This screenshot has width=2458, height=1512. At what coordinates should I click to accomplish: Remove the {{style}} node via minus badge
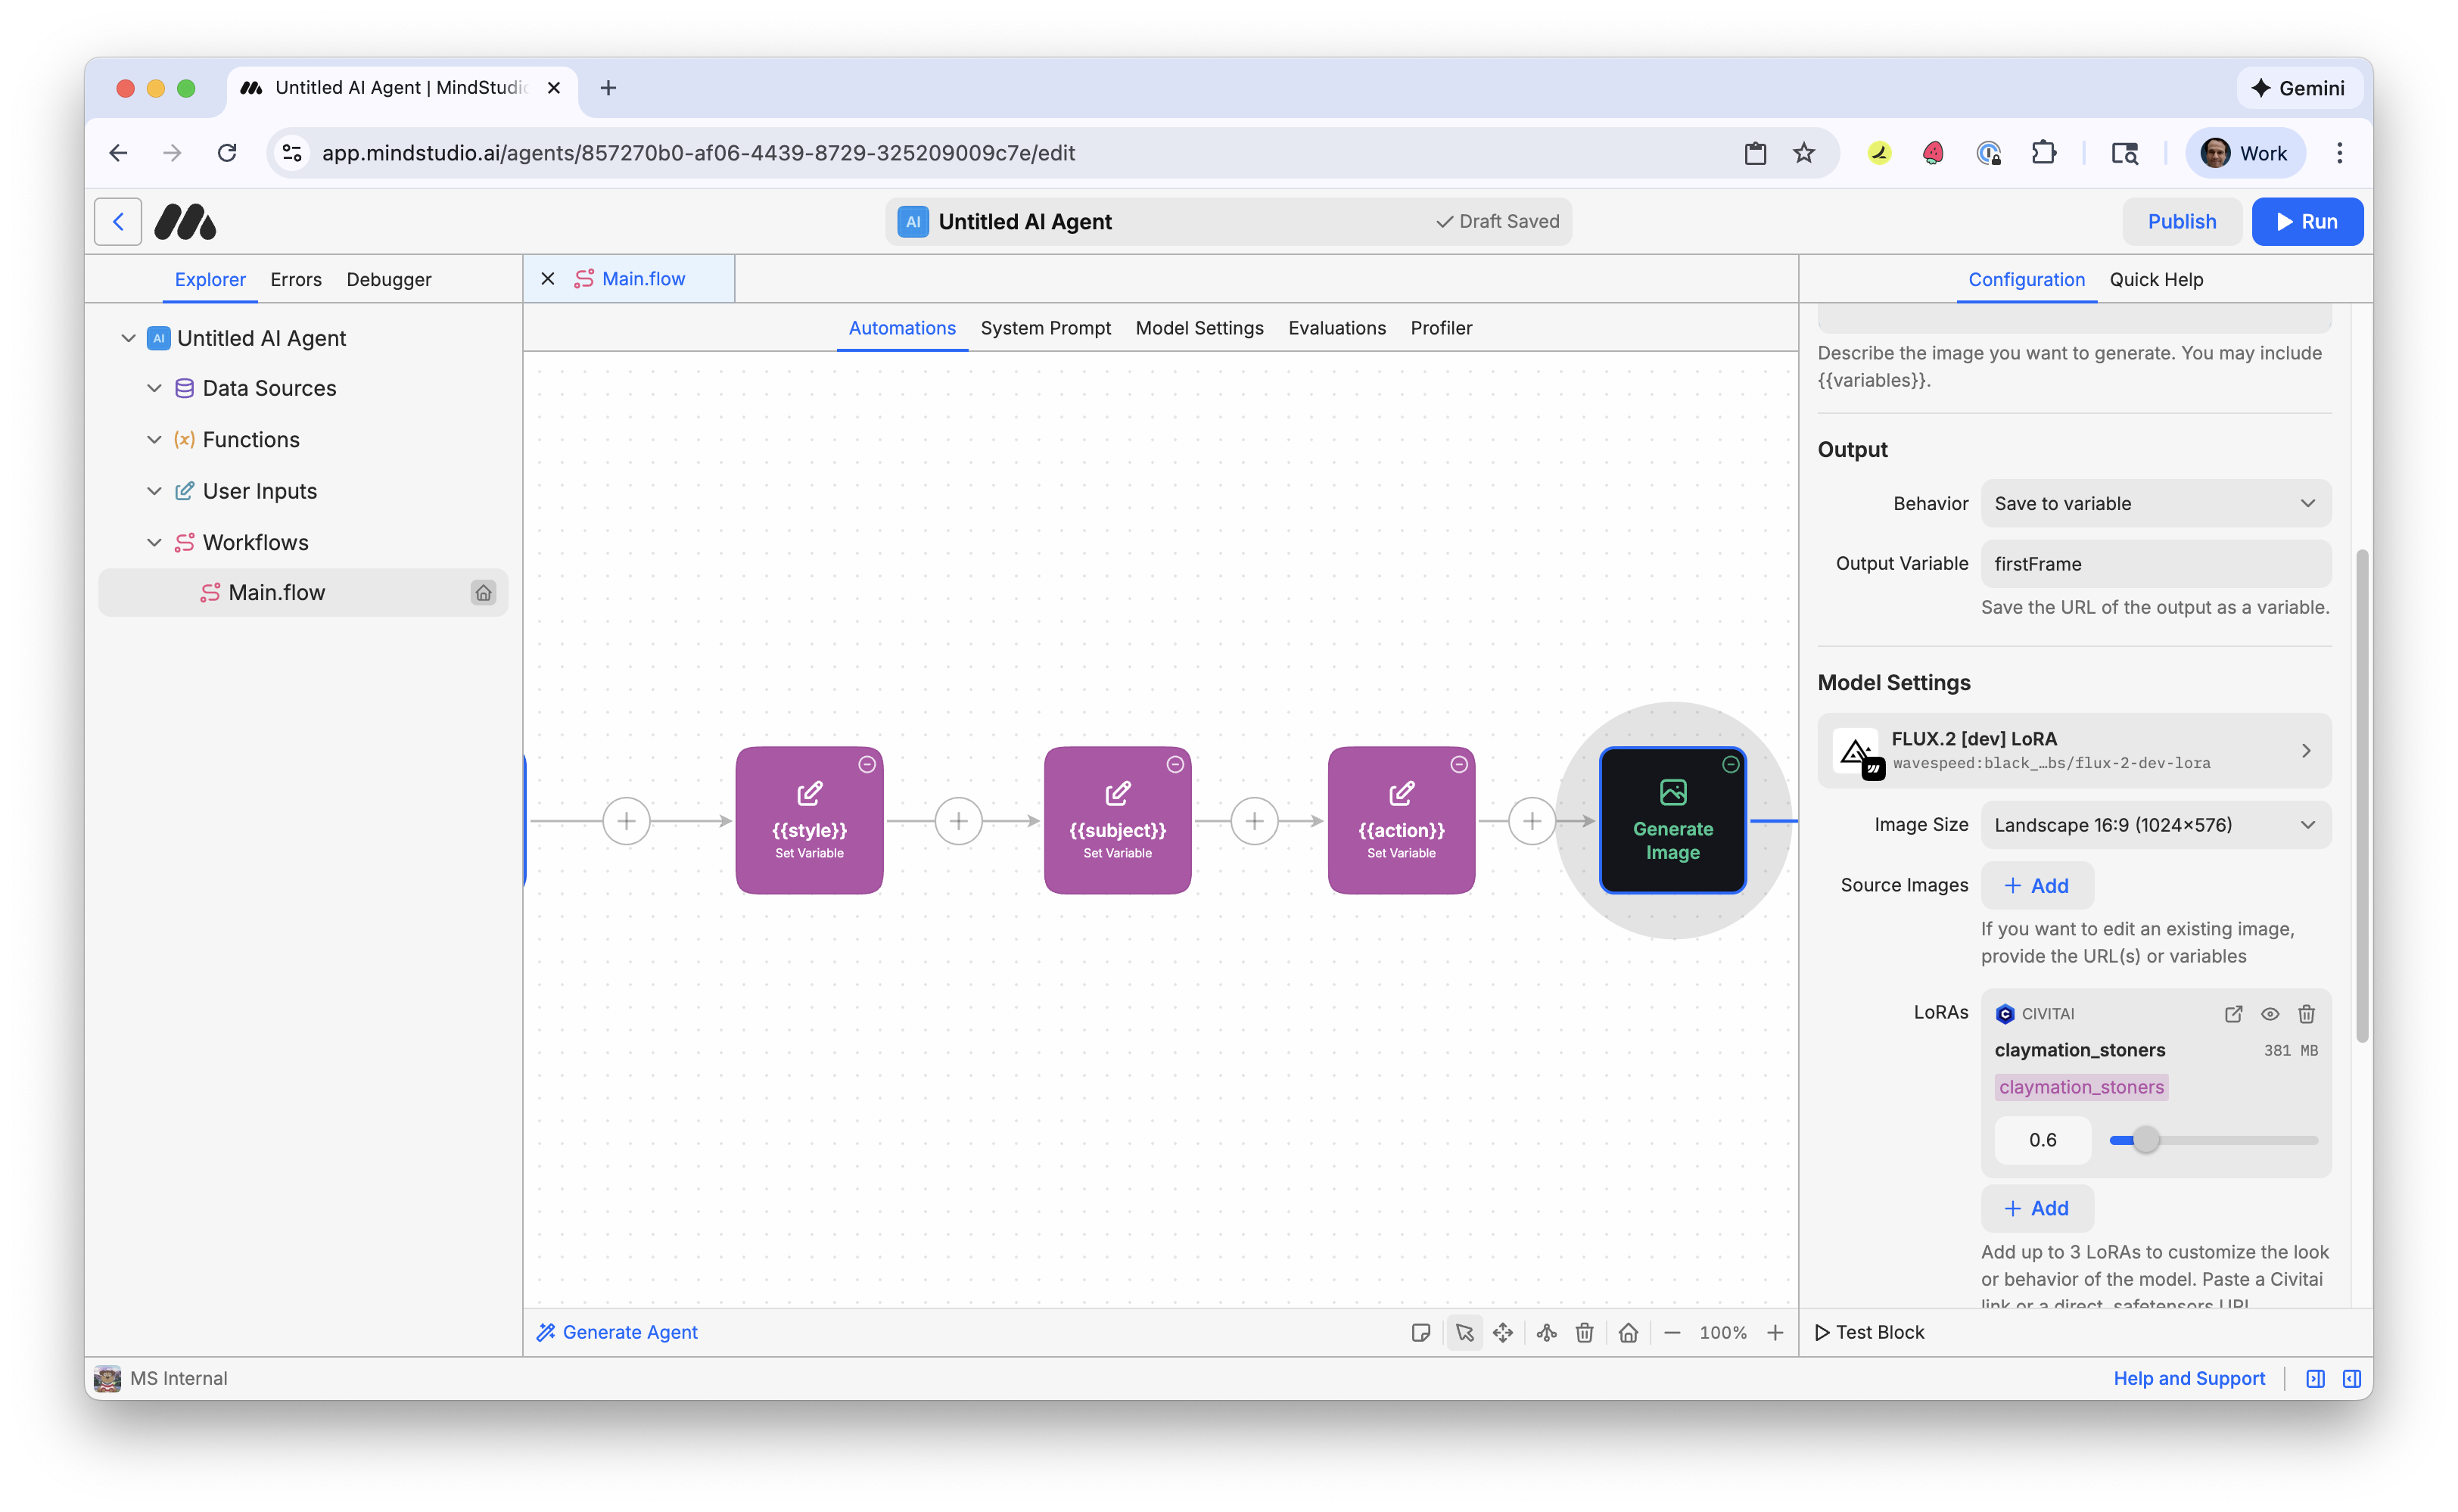pyautogui.click(x=866, y=764)
